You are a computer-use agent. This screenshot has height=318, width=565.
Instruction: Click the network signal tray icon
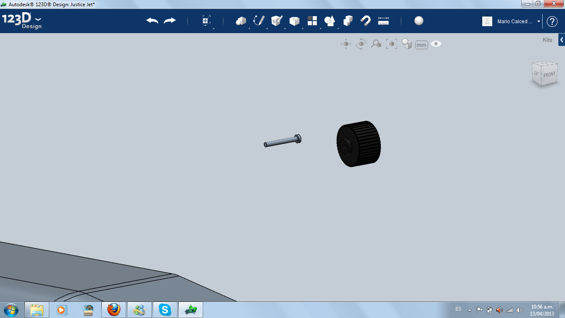(510, 310)
